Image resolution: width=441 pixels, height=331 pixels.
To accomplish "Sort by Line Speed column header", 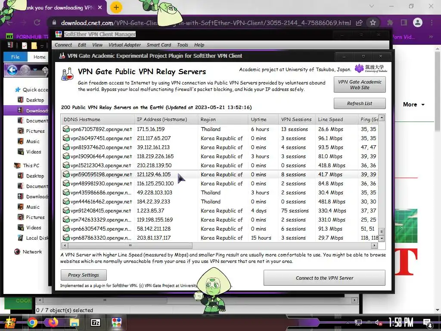I will 337,119.
